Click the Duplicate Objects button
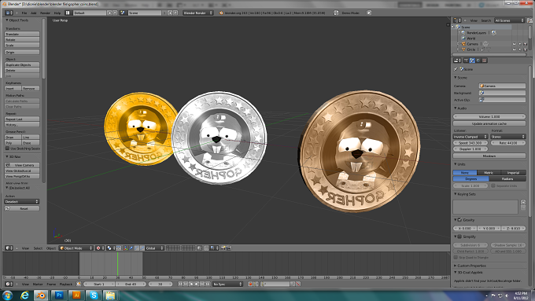Image resolution: width=535 pixels, height=301 pixels. pos(22,64)
